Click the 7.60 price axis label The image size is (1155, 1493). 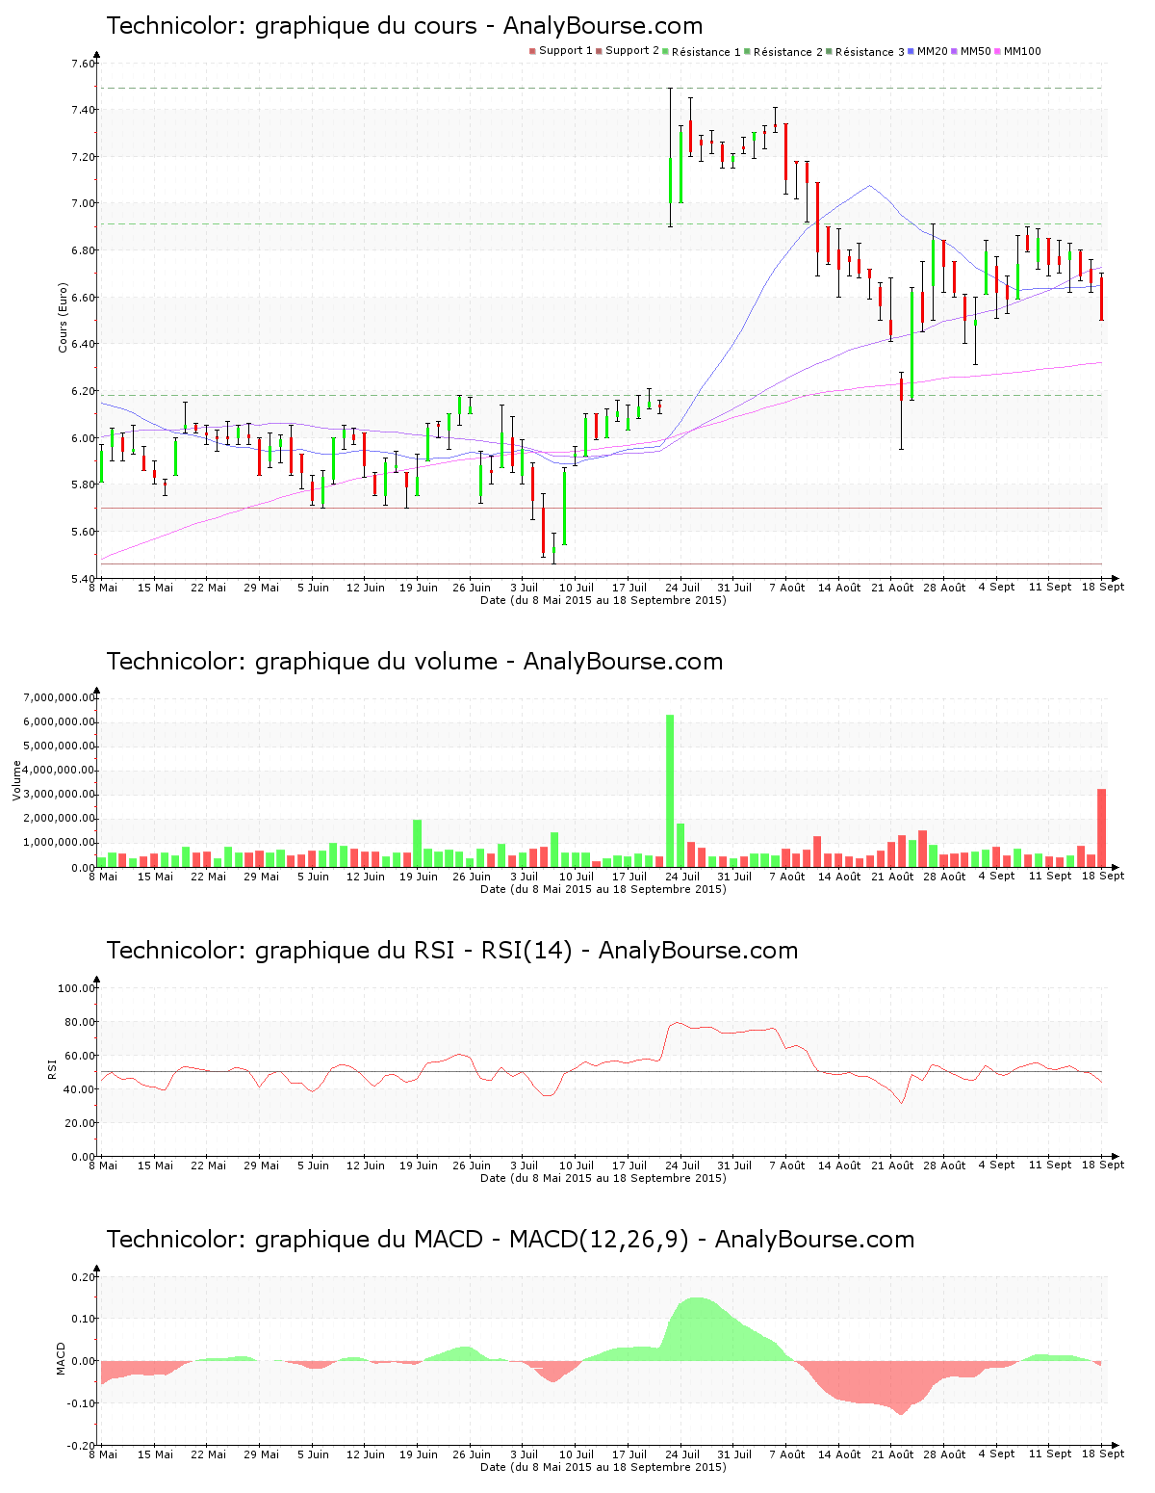click(x=83, y=64)
